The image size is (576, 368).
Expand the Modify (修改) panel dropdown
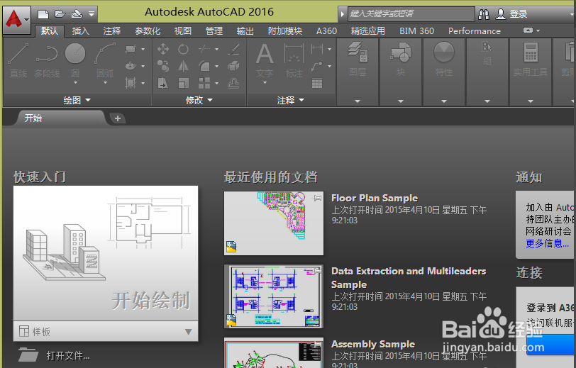click(199, 100)
